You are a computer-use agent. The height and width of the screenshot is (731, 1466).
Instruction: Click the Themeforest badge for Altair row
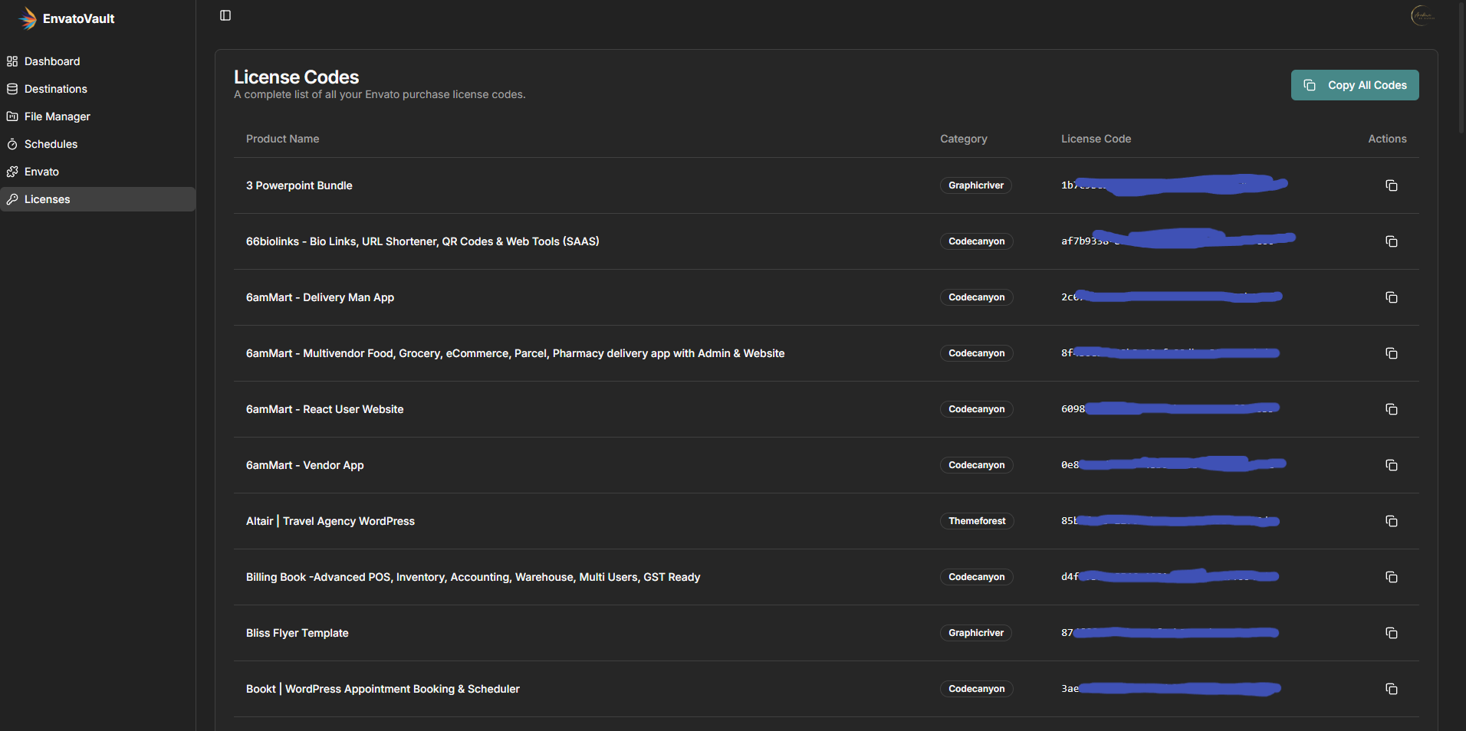click(x=977, y=521)
